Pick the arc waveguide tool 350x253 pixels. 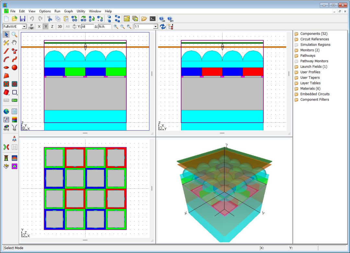6,59
